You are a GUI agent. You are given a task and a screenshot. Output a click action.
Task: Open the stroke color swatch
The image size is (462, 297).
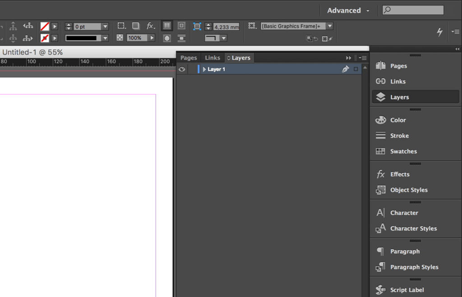pos(45,38)
